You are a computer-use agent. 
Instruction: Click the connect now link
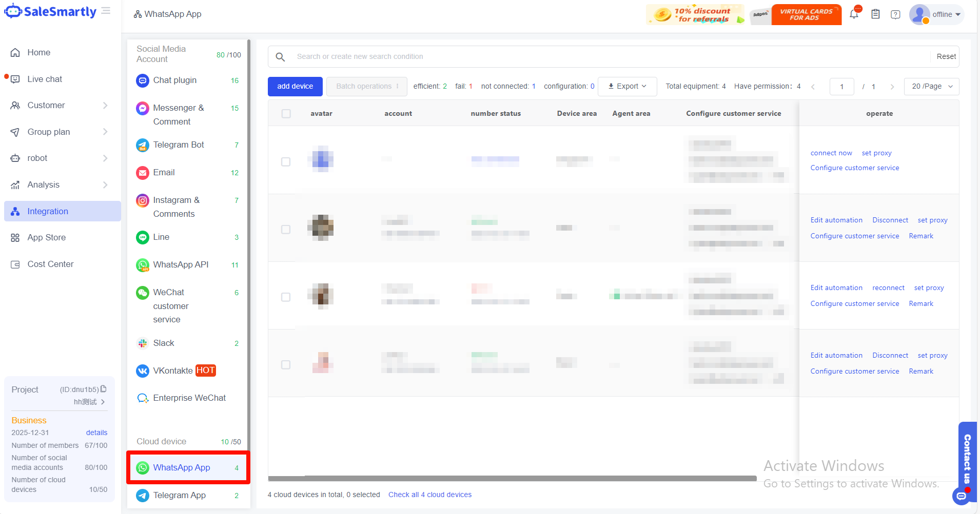coord(831,153)
